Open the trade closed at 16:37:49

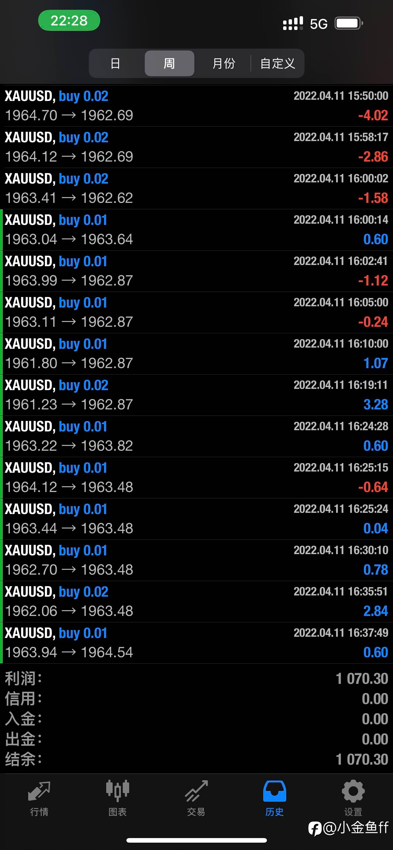[196, 643]
